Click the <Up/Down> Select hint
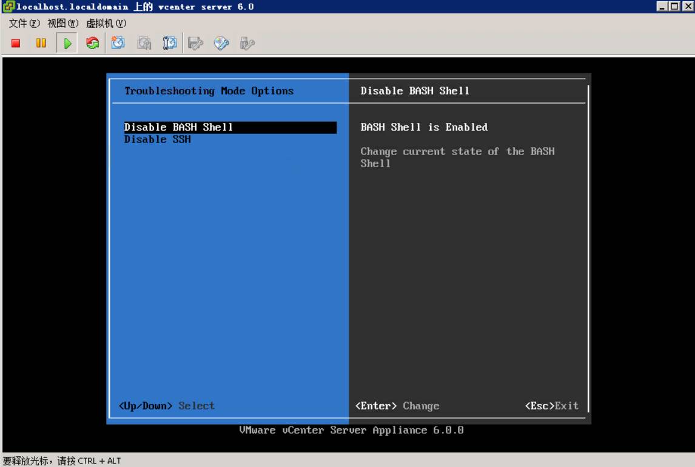The image size is (695, 467). tap(167, 406)
